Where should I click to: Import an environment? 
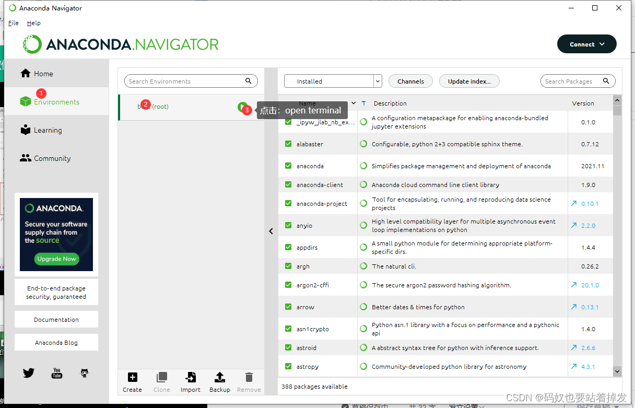(191, 382)
